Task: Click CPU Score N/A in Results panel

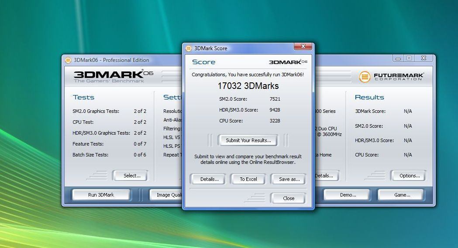Action: click(383, 155)
